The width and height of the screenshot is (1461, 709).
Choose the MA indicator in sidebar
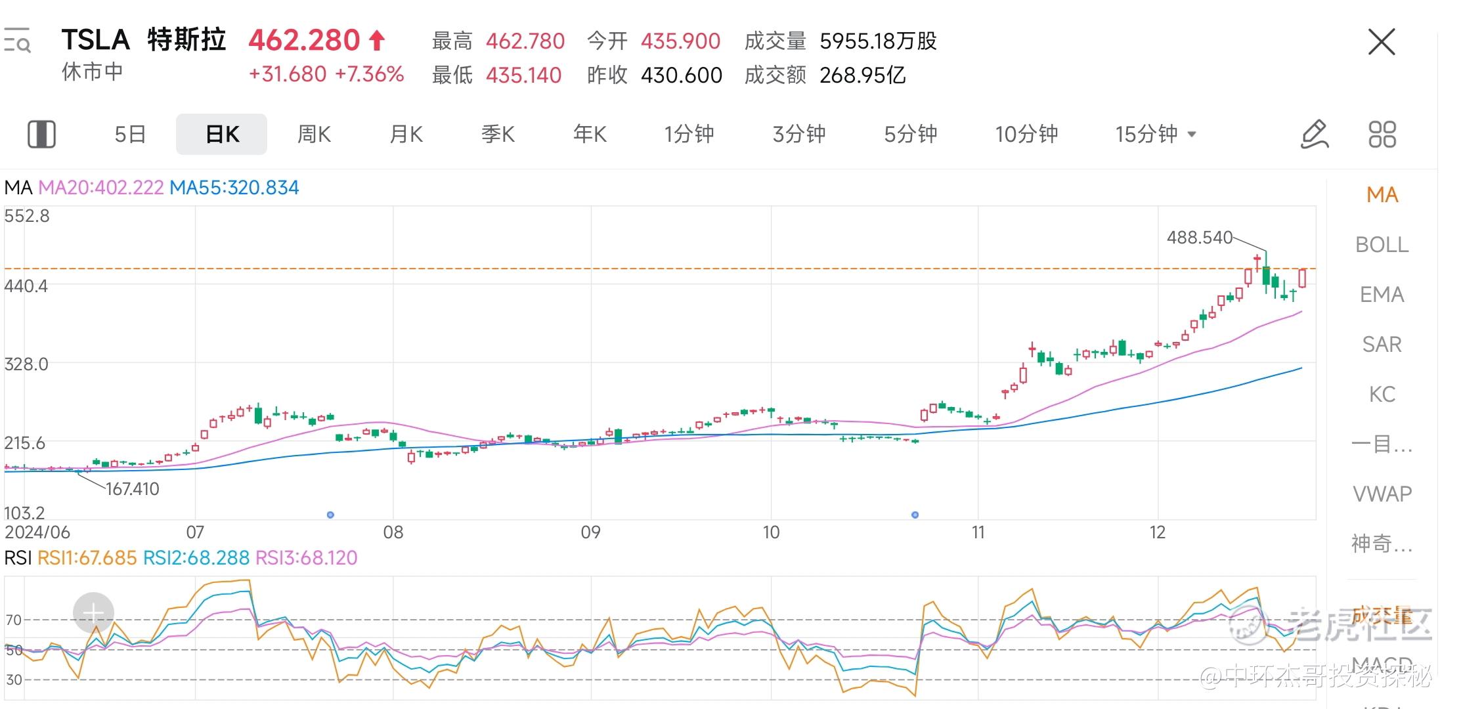click(1382, 195)
